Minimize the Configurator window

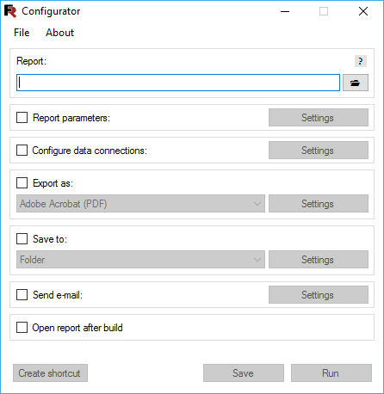285,11
